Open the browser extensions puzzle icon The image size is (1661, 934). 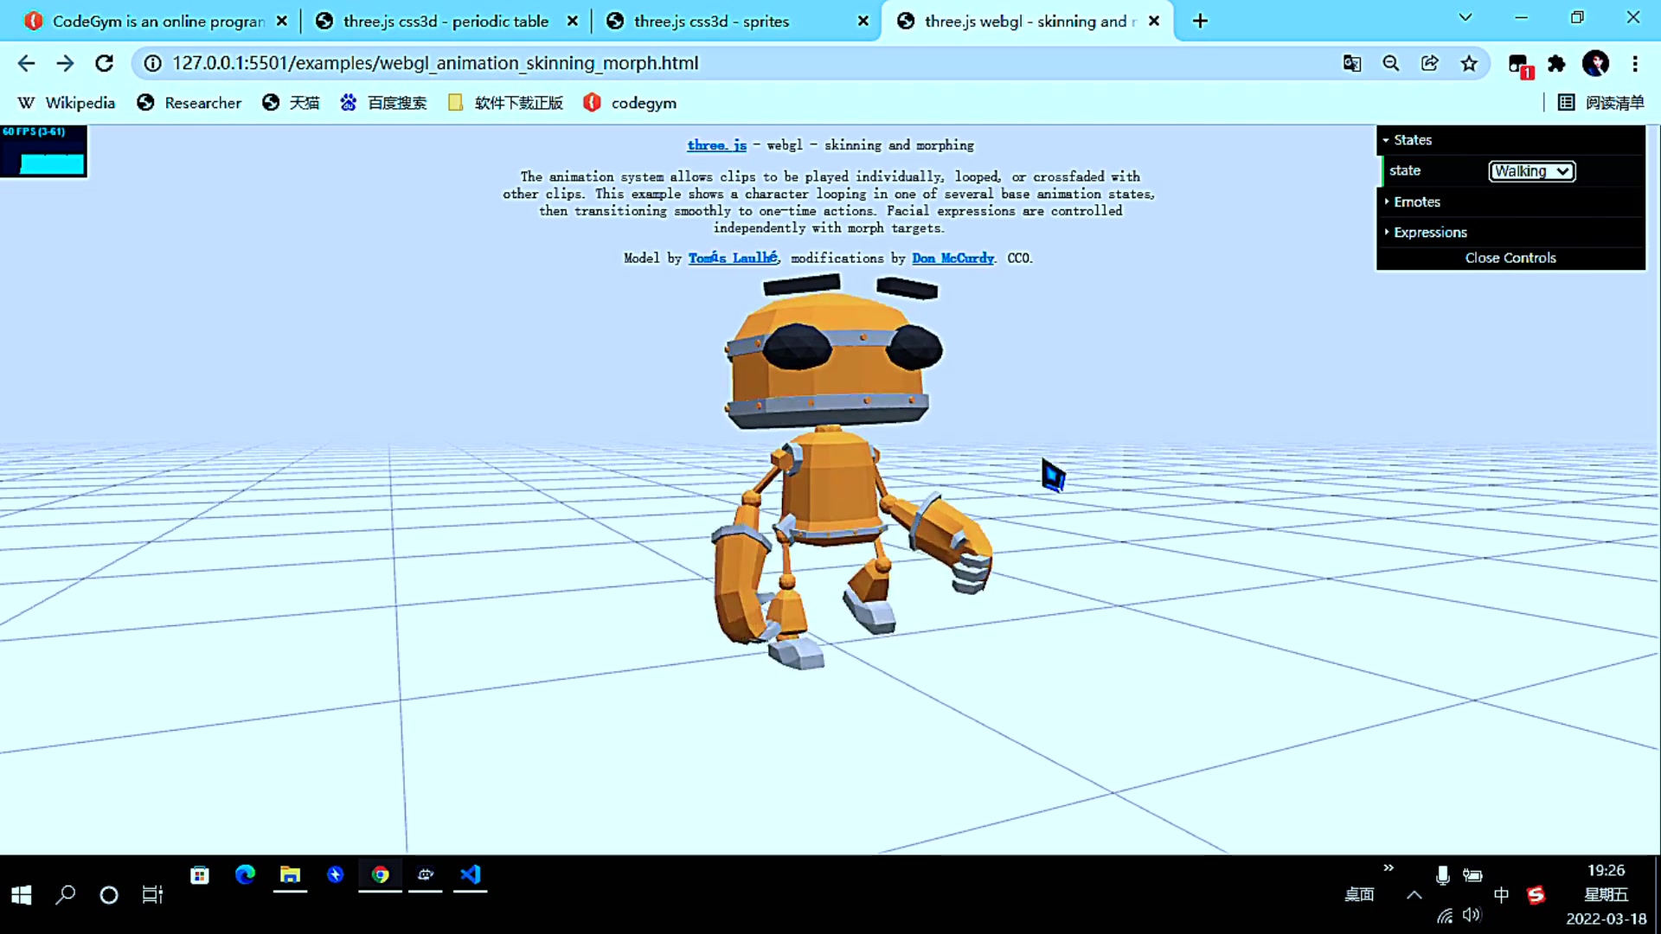pos(1556,63)
